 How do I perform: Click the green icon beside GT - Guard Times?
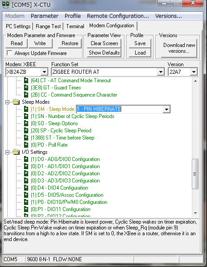pyautogui.click(x=26, y=88)
